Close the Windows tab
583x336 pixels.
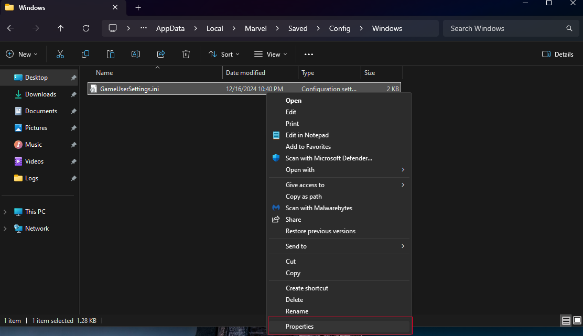[115, 7]
